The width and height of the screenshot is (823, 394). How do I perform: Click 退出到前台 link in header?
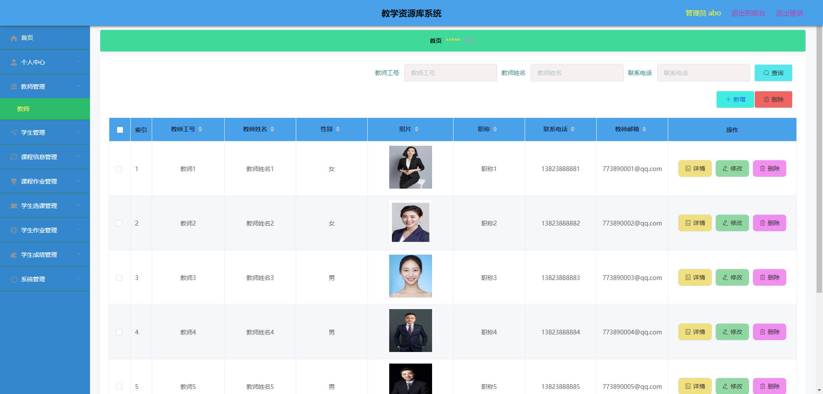[x=748, y=13]
